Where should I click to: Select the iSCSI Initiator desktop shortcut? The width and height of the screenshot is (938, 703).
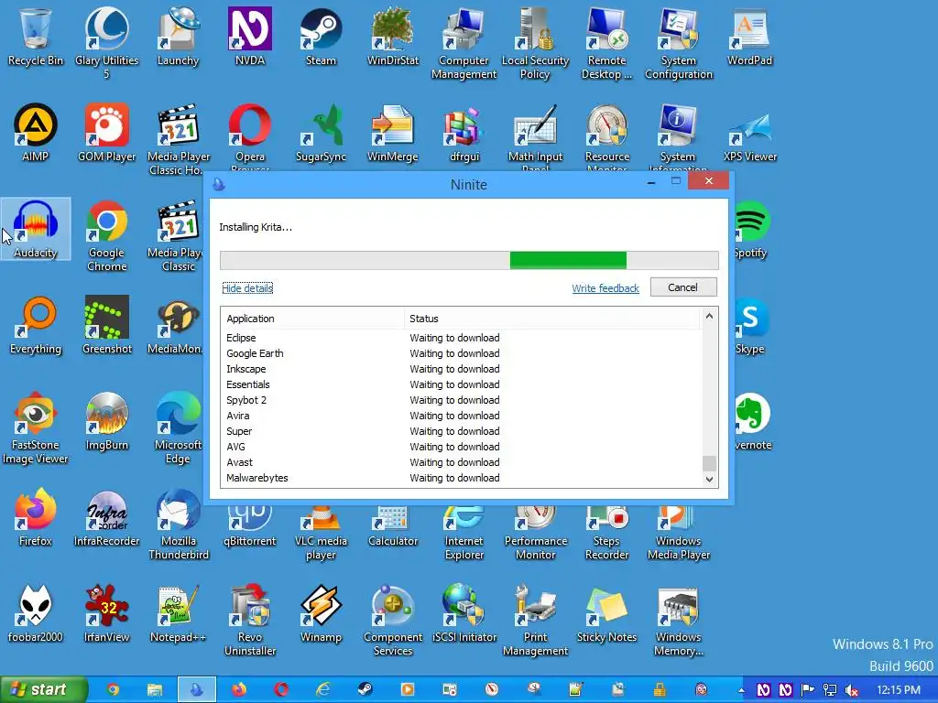click(464, 613)
